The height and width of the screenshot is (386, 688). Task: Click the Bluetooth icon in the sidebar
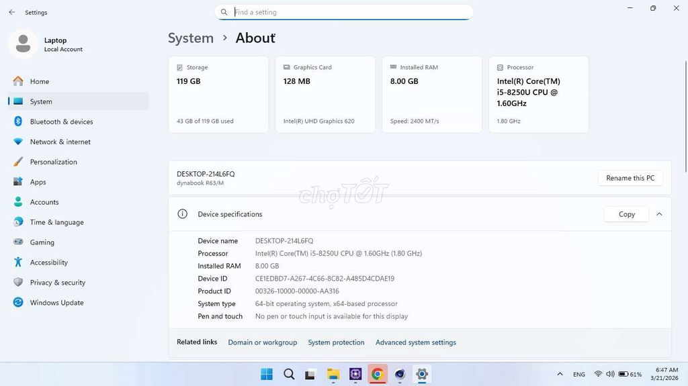tap(18, 122)
